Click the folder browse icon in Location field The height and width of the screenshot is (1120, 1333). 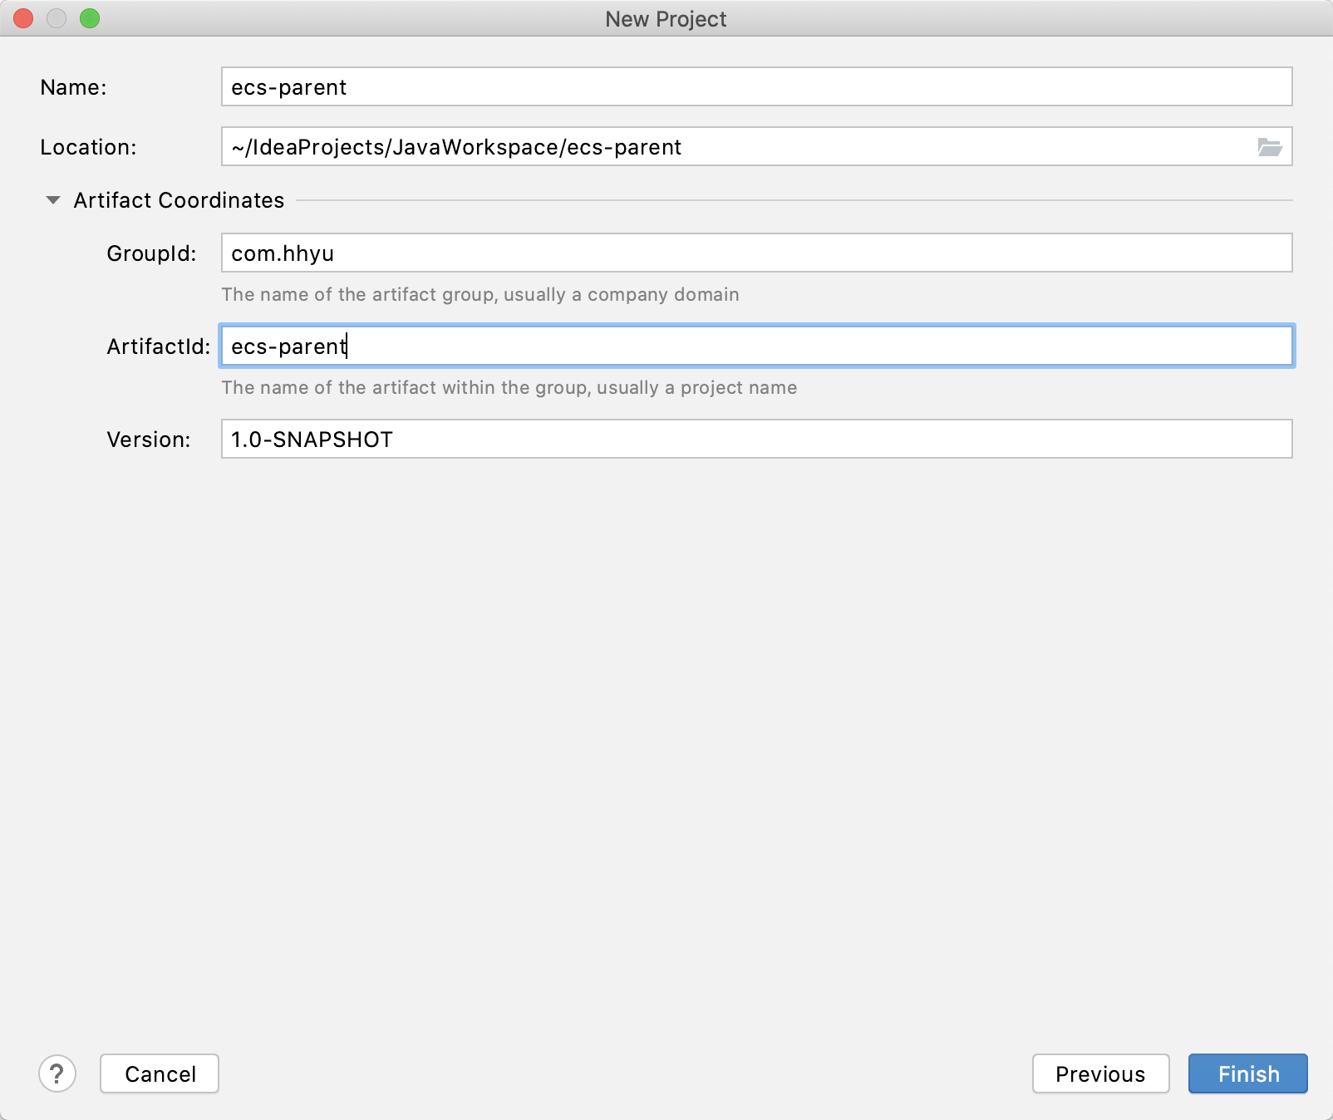(x=1269, y=147)
